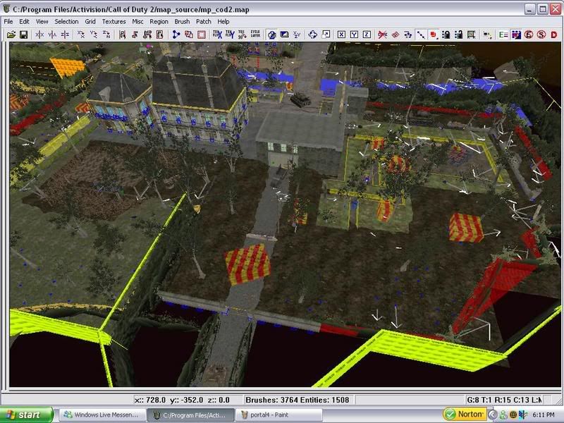The image size is (564, 423).
Task: Switch to portal4 - Paint taskbar button
Action: (278, 415)
